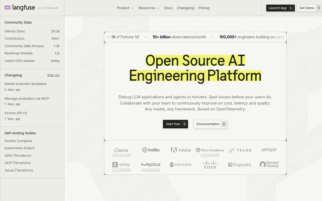Click Read story under SumUp
Image resolution: width=322 pixels, height=201 pixels.
click(122, 170)
